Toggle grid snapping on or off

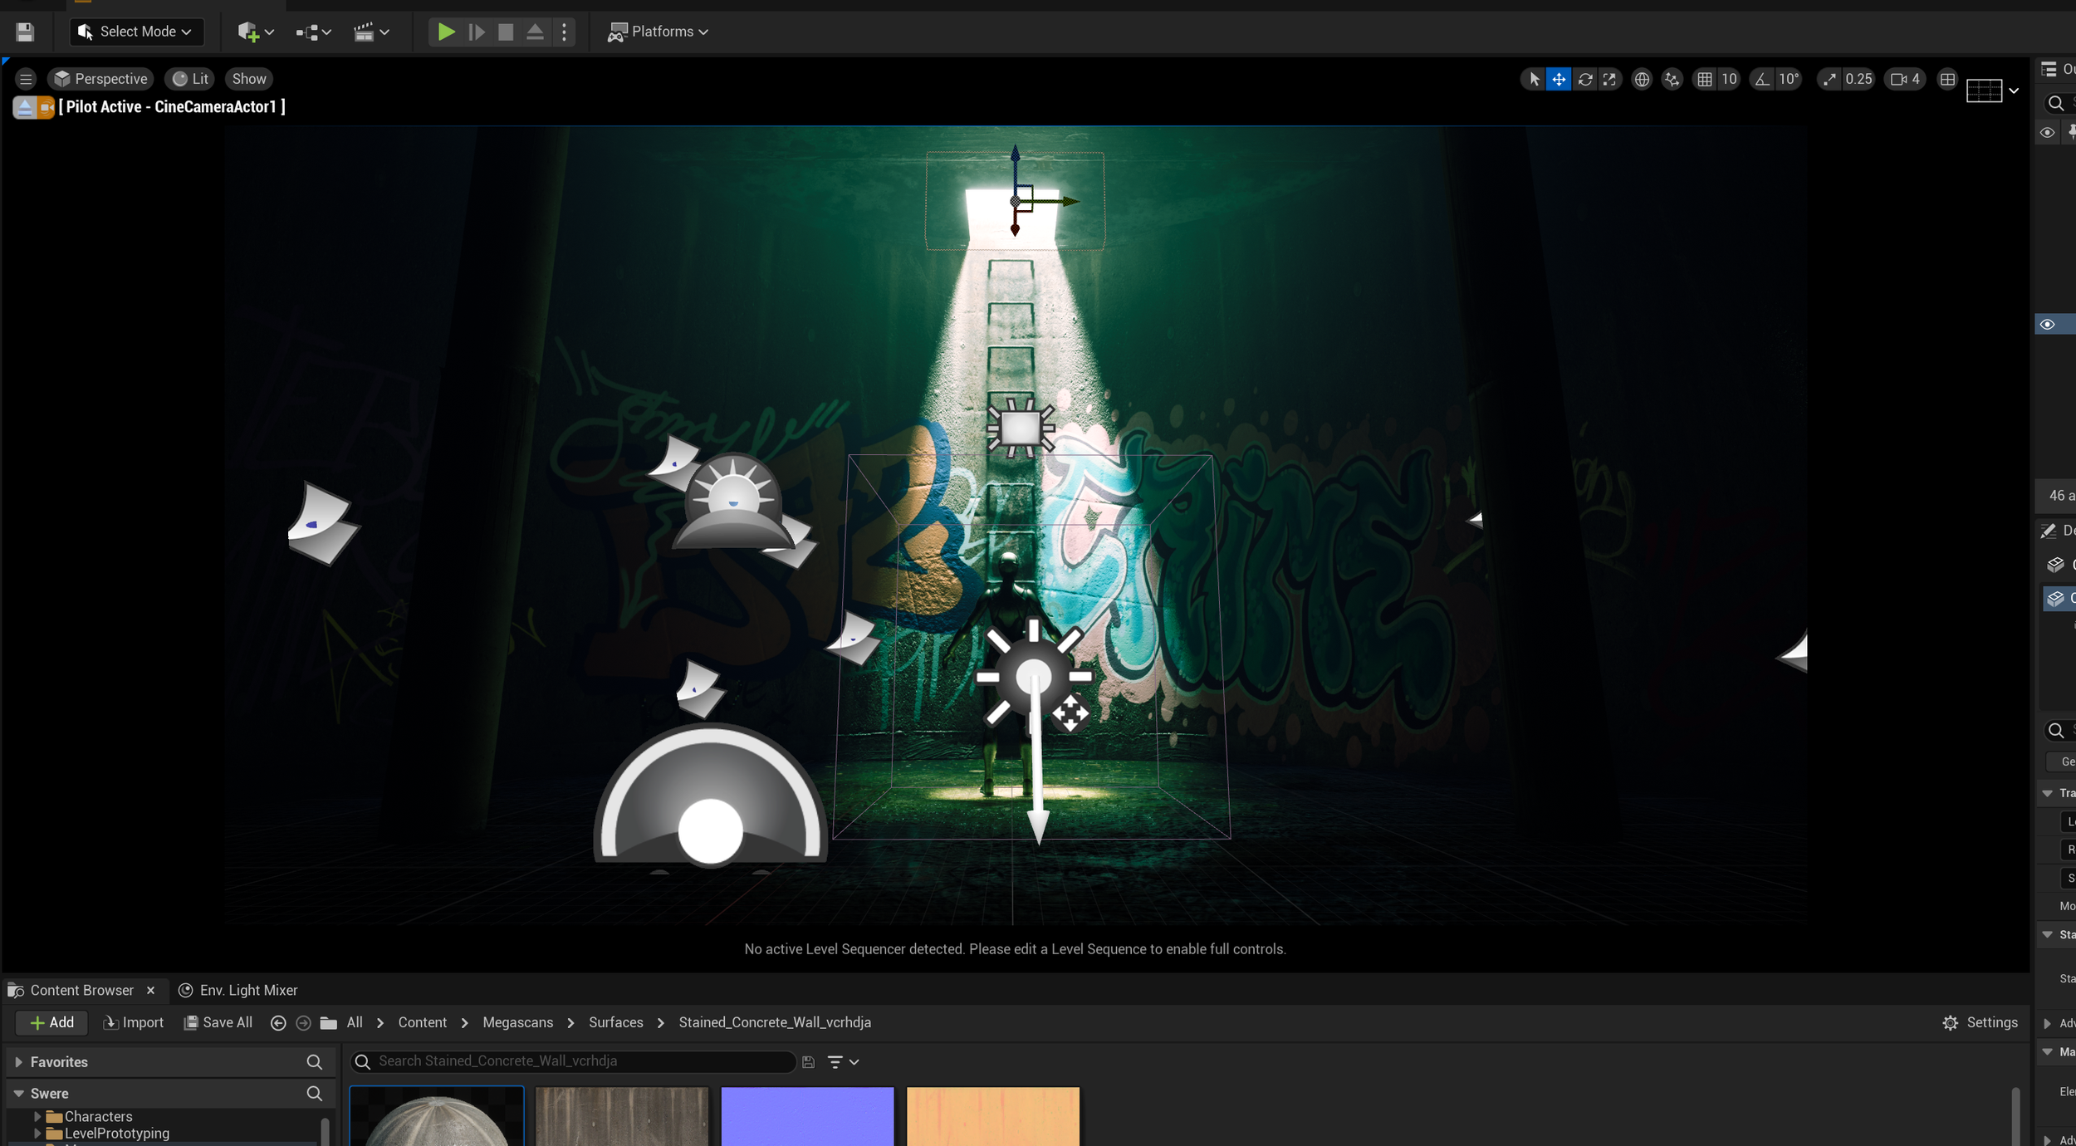coord(1704,79)
